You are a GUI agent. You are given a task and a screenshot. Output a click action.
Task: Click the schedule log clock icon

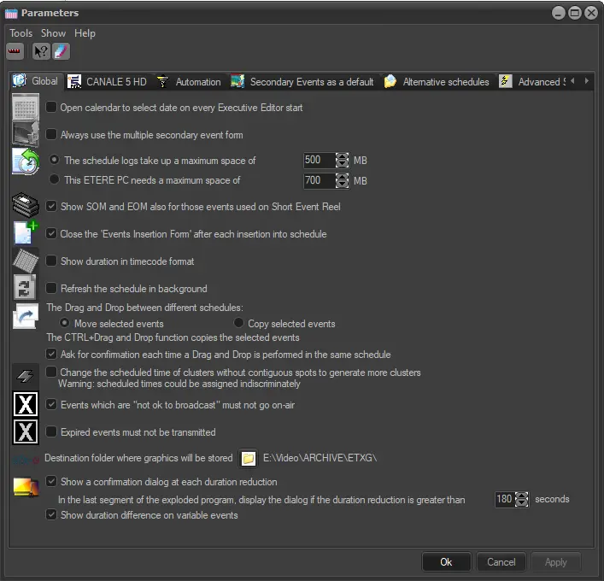[25, 162]
